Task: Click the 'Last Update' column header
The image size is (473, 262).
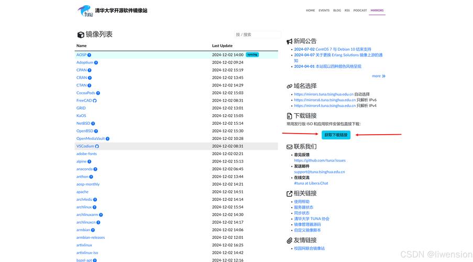Action: (222, 46)
